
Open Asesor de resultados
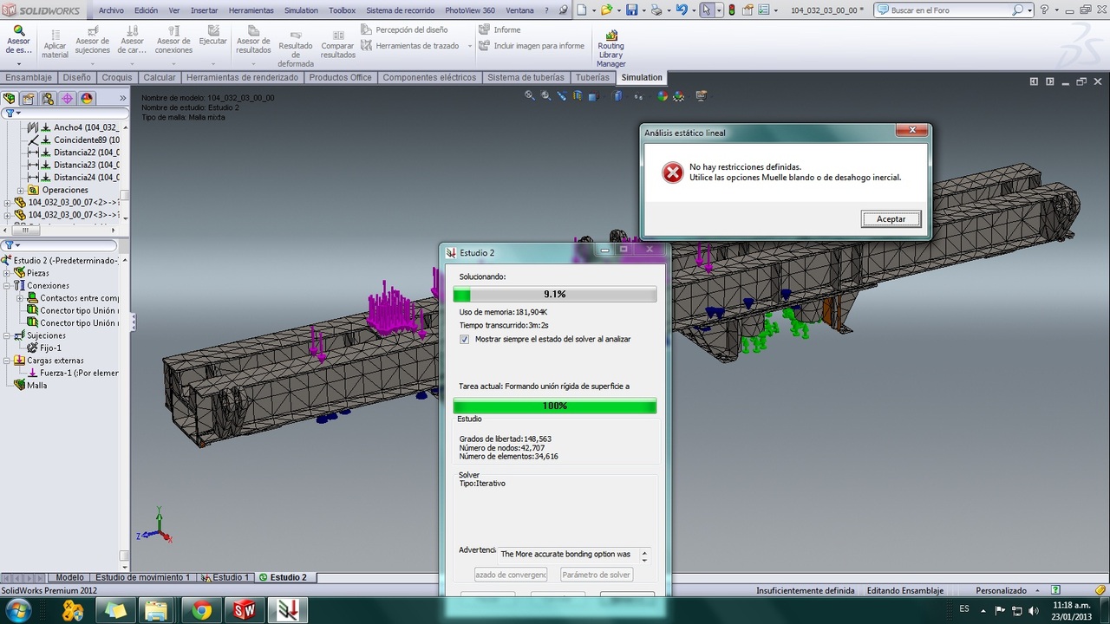click(x=253, y=41)
